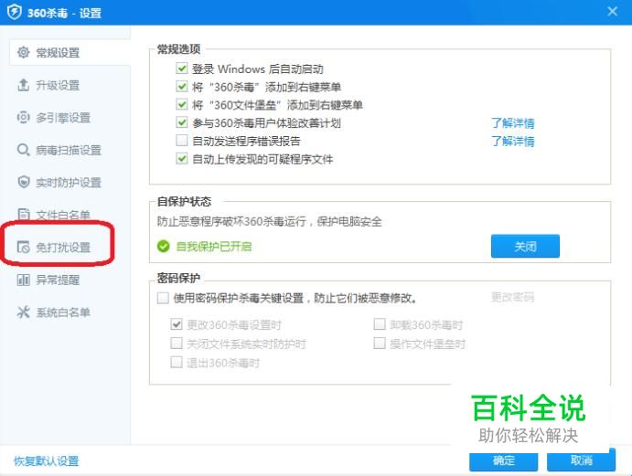
Task: Click 更改密码 link
Action: pyautogui.click(x=513, y=297)
